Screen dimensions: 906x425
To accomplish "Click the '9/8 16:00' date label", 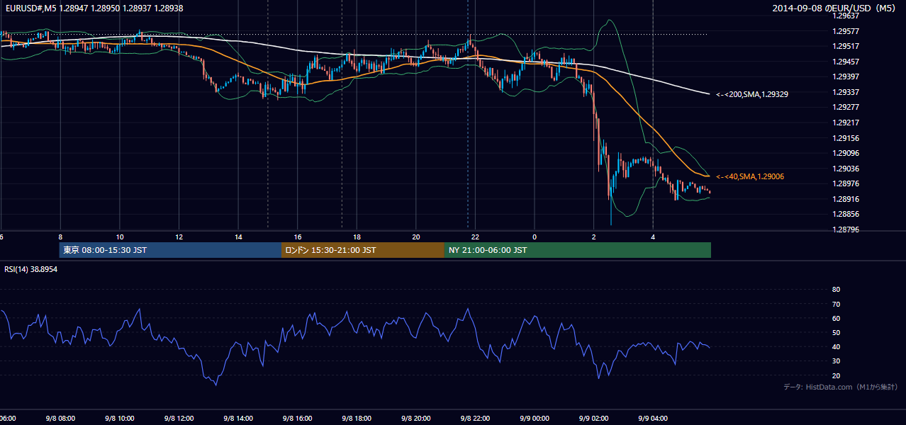I will (297, 419).
